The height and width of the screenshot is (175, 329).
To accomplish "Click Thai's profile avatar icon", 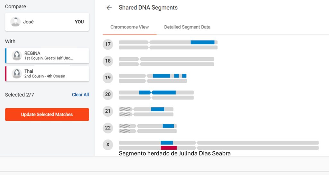I will pos(17,73).
